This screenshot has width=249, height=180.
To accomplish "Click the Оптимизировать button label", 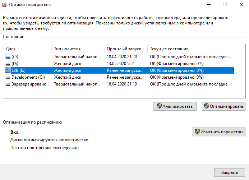I will [227, 106].
